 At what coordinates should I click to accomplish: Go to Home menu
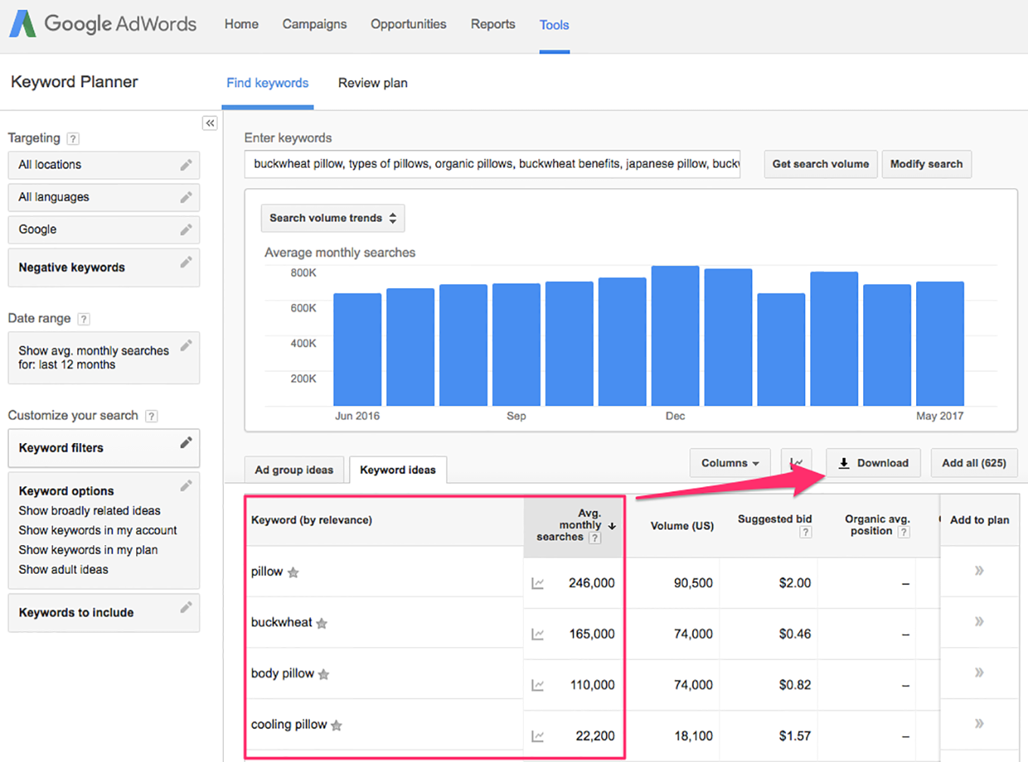241,24
